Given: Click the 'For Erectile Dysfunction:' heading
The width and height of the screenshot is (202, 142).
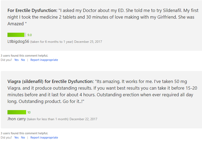Looking at the screenshot, I should [32, 10].
